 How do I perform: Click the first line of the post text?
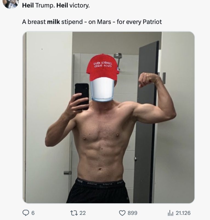tap(56, 5)
